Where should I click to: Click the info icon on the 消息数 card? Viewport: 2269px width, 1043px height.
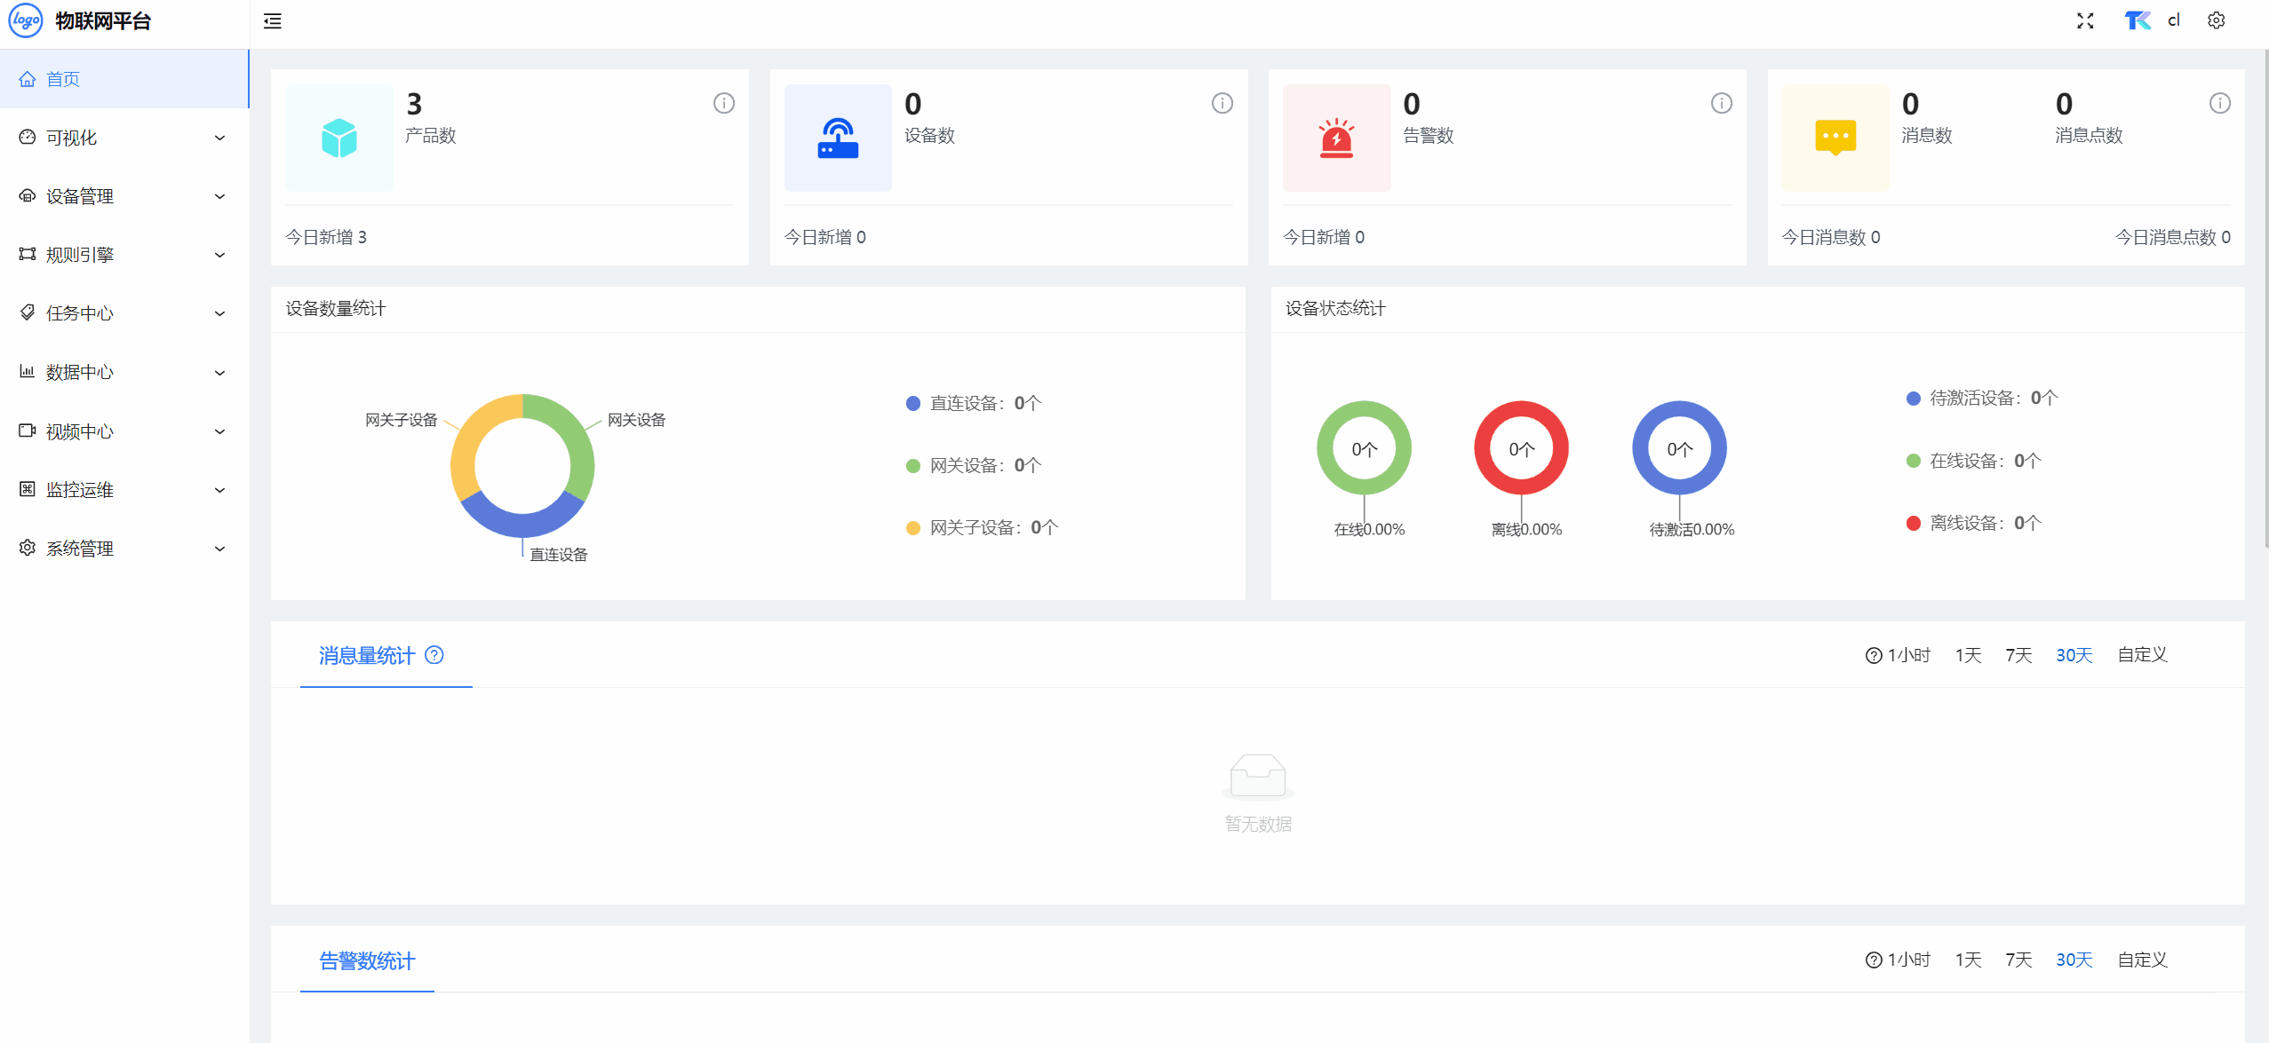pyautogui.click(x=2219, y=104)
